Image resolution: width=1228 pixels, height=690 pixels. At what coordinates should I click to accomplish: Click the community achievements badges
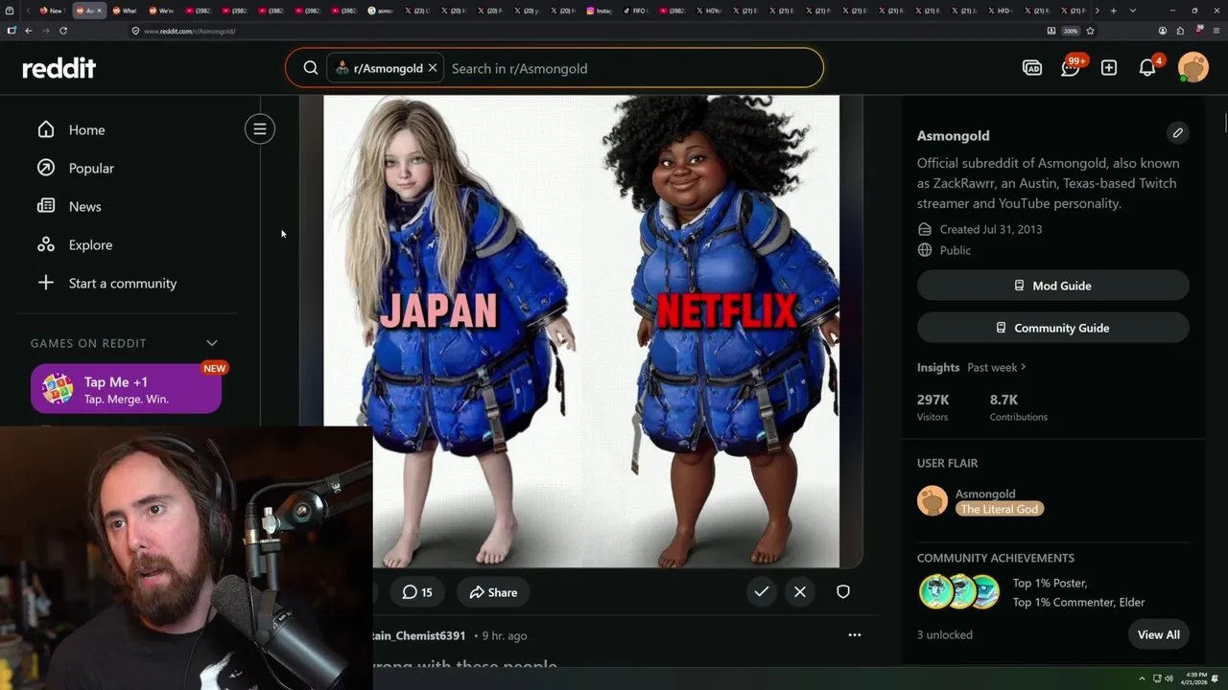(959, 592)
